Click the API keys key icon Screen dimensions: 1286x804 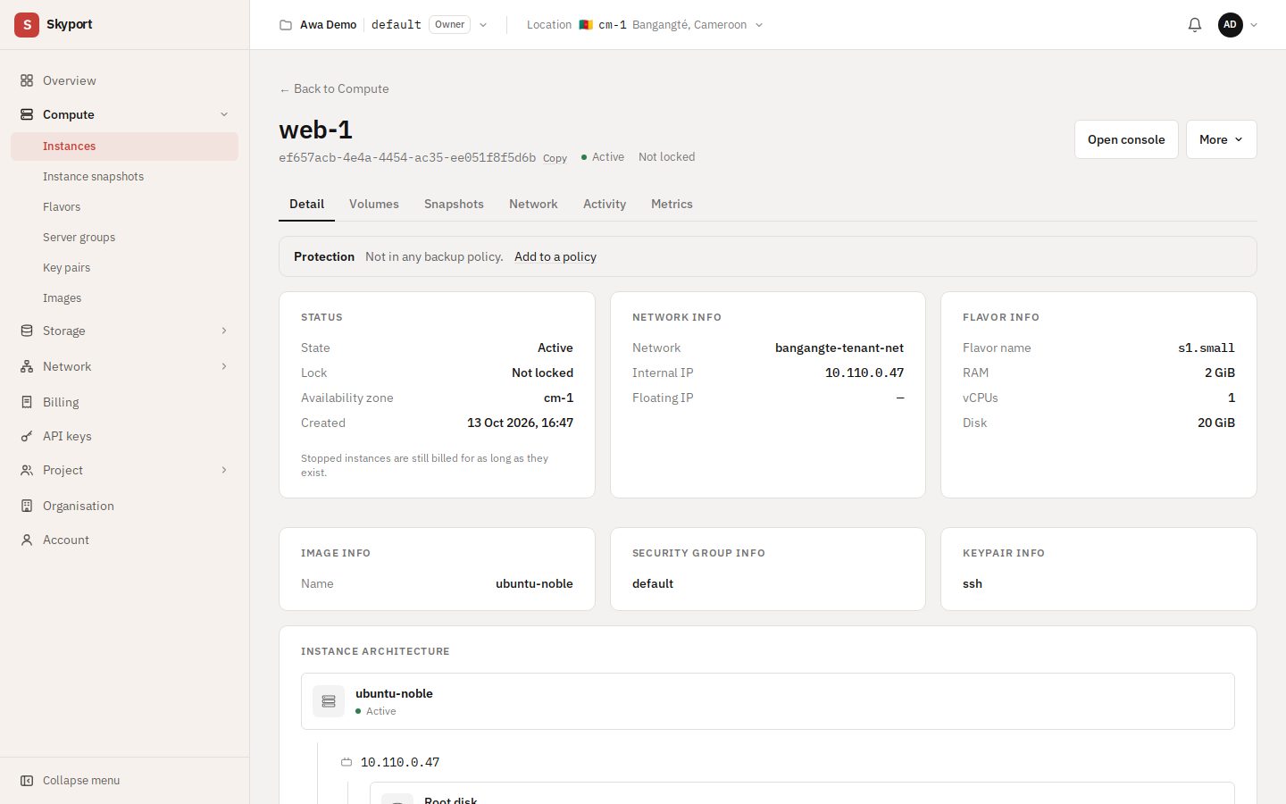[27, 436]
